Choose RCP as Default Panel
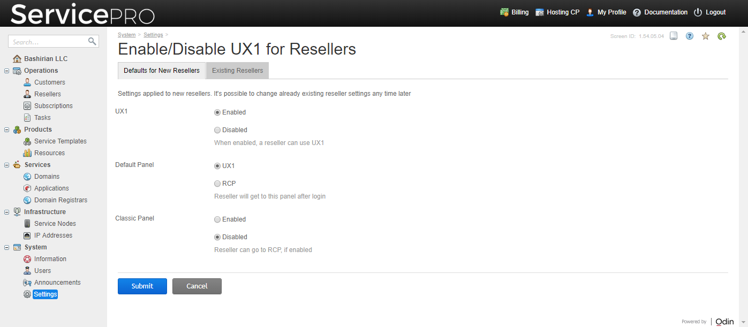748x327 pixels. [217, 184]
